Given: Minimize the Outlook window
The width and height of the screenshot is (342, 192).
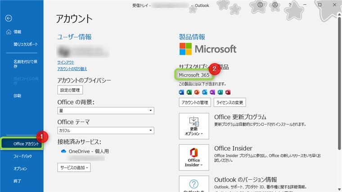Looking at the screenshot, I should point(305,4).
